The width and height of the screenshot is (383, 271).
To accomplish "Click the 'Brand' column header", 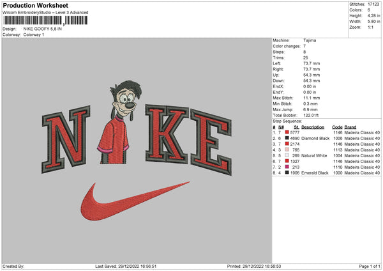I will click(350, 127).
